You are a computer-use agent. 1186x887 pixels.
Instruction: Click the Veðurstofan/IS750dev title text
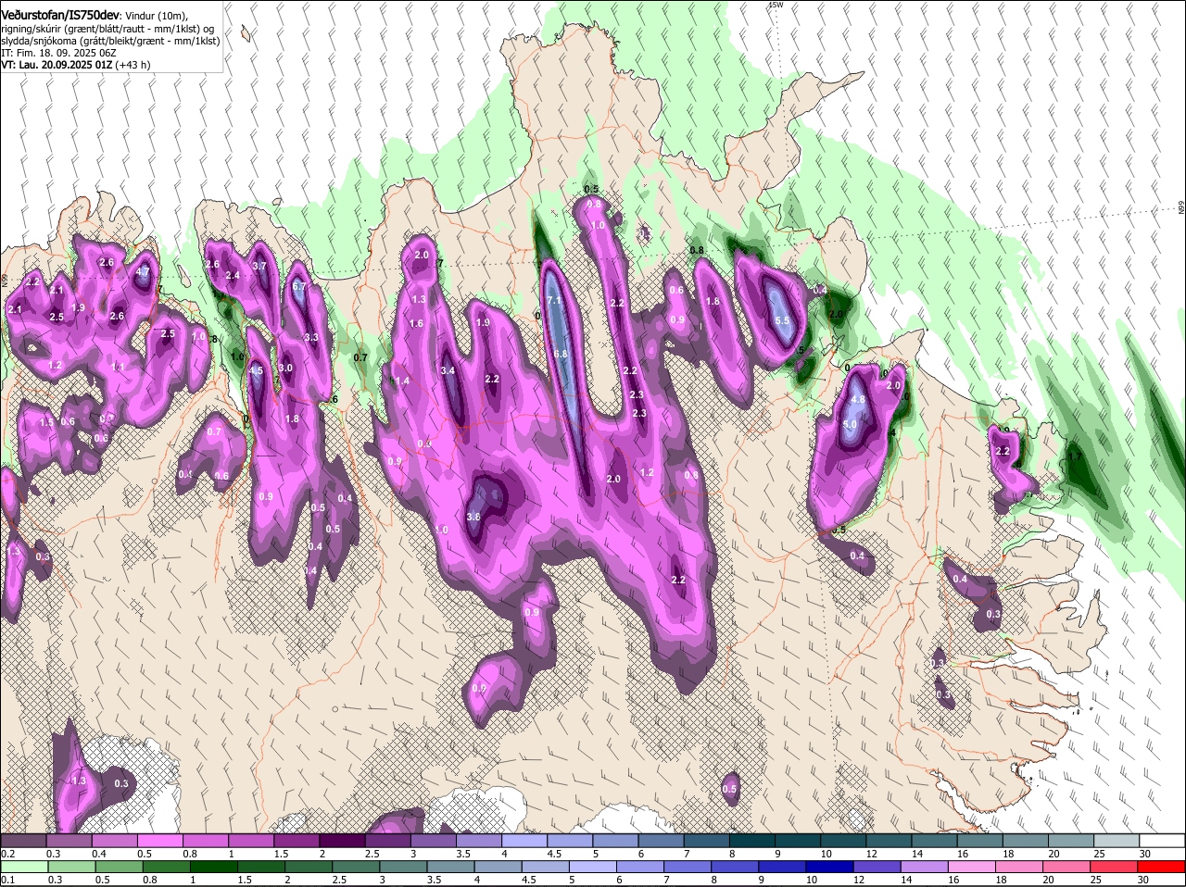click(60, 16)
